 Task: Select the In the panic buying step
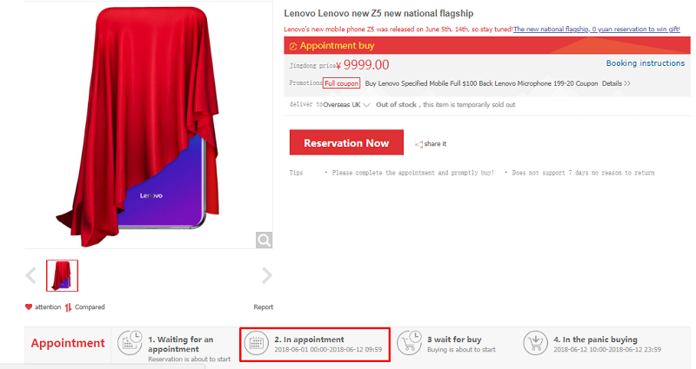coord(592,344)
